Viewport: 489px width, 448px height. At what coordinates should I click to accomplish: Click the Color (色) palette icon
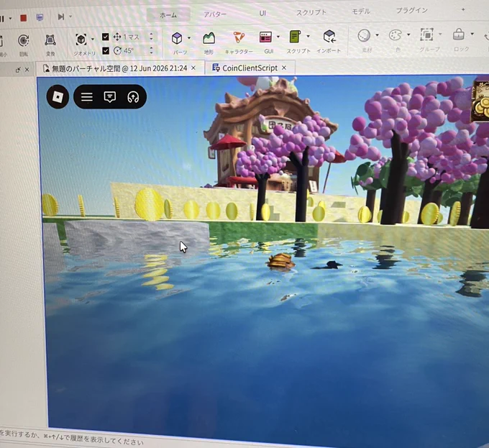click(x=396, y=35)
